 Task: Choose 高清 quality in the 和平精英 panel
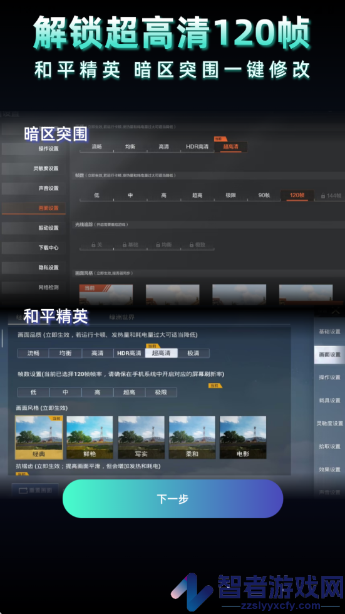[x=97, y=353]
